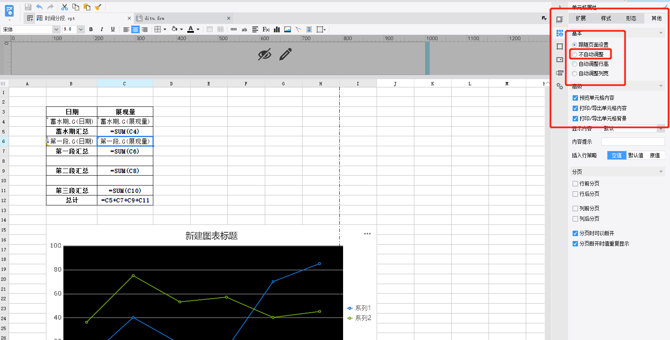This screenshot has width=670, height=340.
Task: Enable 列后分页 checkbox
Action: tap(575, 219)
